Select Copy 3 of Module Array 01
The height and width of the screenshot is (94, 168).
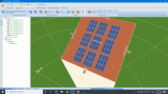[x=16, y=24]
